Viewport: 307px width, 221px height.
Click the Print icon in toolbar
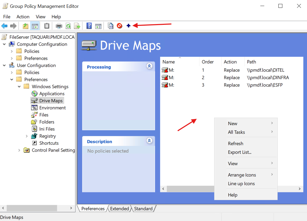pyautogui.click(x=59, y=26)
